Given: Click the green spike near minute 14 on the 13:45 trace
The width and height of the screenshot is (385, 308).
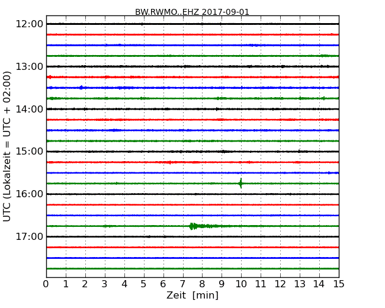Looking at the screenshot, I should coord(324,98).
